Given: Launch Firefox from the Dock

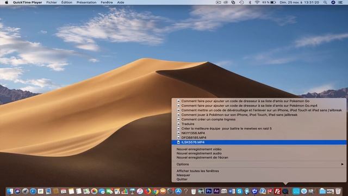Looking at the screenshot, I should (147, 191).
